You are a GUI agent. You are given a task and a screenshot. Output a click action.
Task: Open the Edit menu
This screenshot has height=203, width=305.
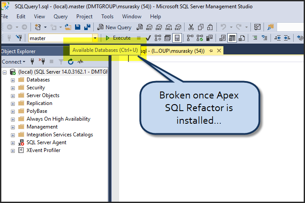pyautogui.click(x=21, y=17)
